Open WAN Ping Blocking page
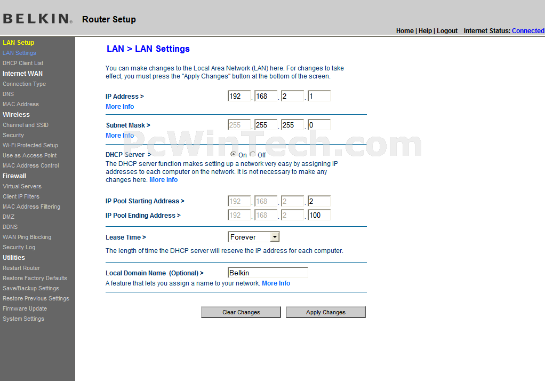This screenshot has height=381, width=545. pyautogui.click(x=27, y=237)
